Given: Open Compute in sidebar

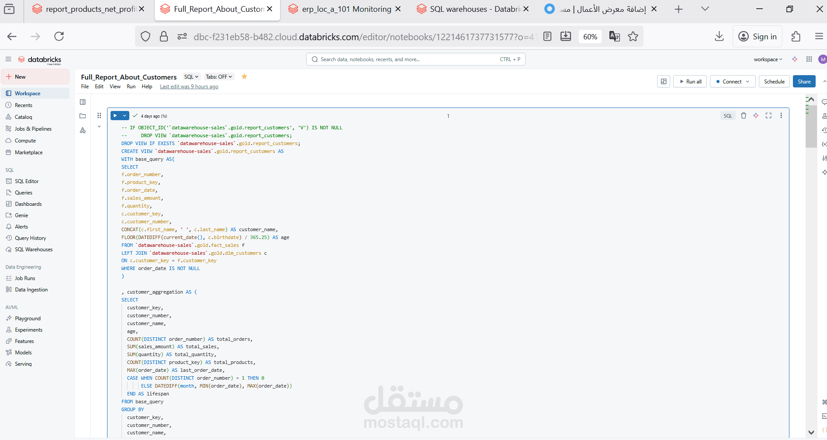Looking at the screenshot, I should [35, 141].
